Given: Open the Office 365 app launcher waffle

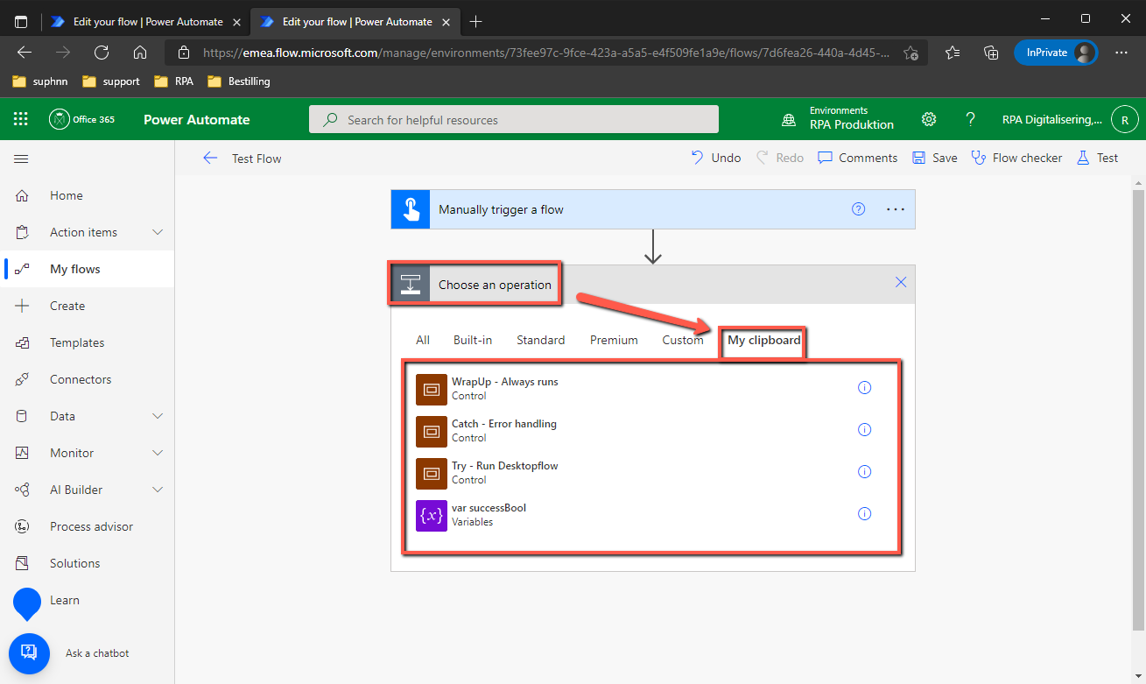Looking at the screenshot, I should (x=21, y=119).
